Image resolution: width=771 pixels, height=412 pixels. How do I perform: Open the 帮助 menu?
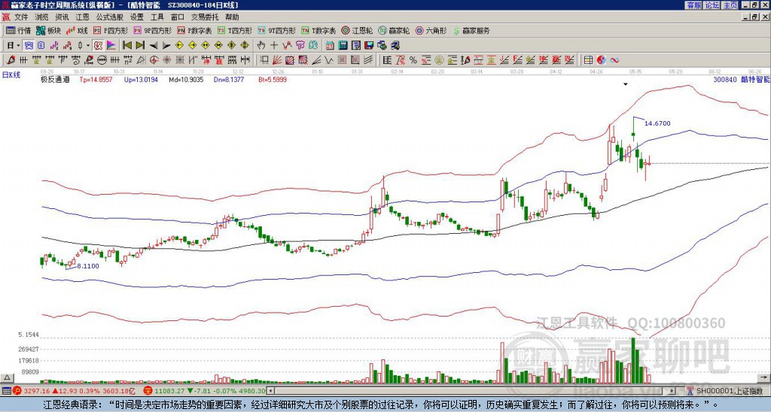point(232,17)
